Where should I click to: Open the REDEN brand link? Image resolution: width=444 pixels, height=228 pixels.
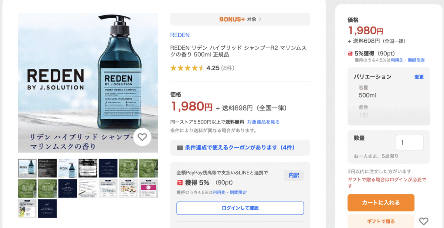coord(180,35)
